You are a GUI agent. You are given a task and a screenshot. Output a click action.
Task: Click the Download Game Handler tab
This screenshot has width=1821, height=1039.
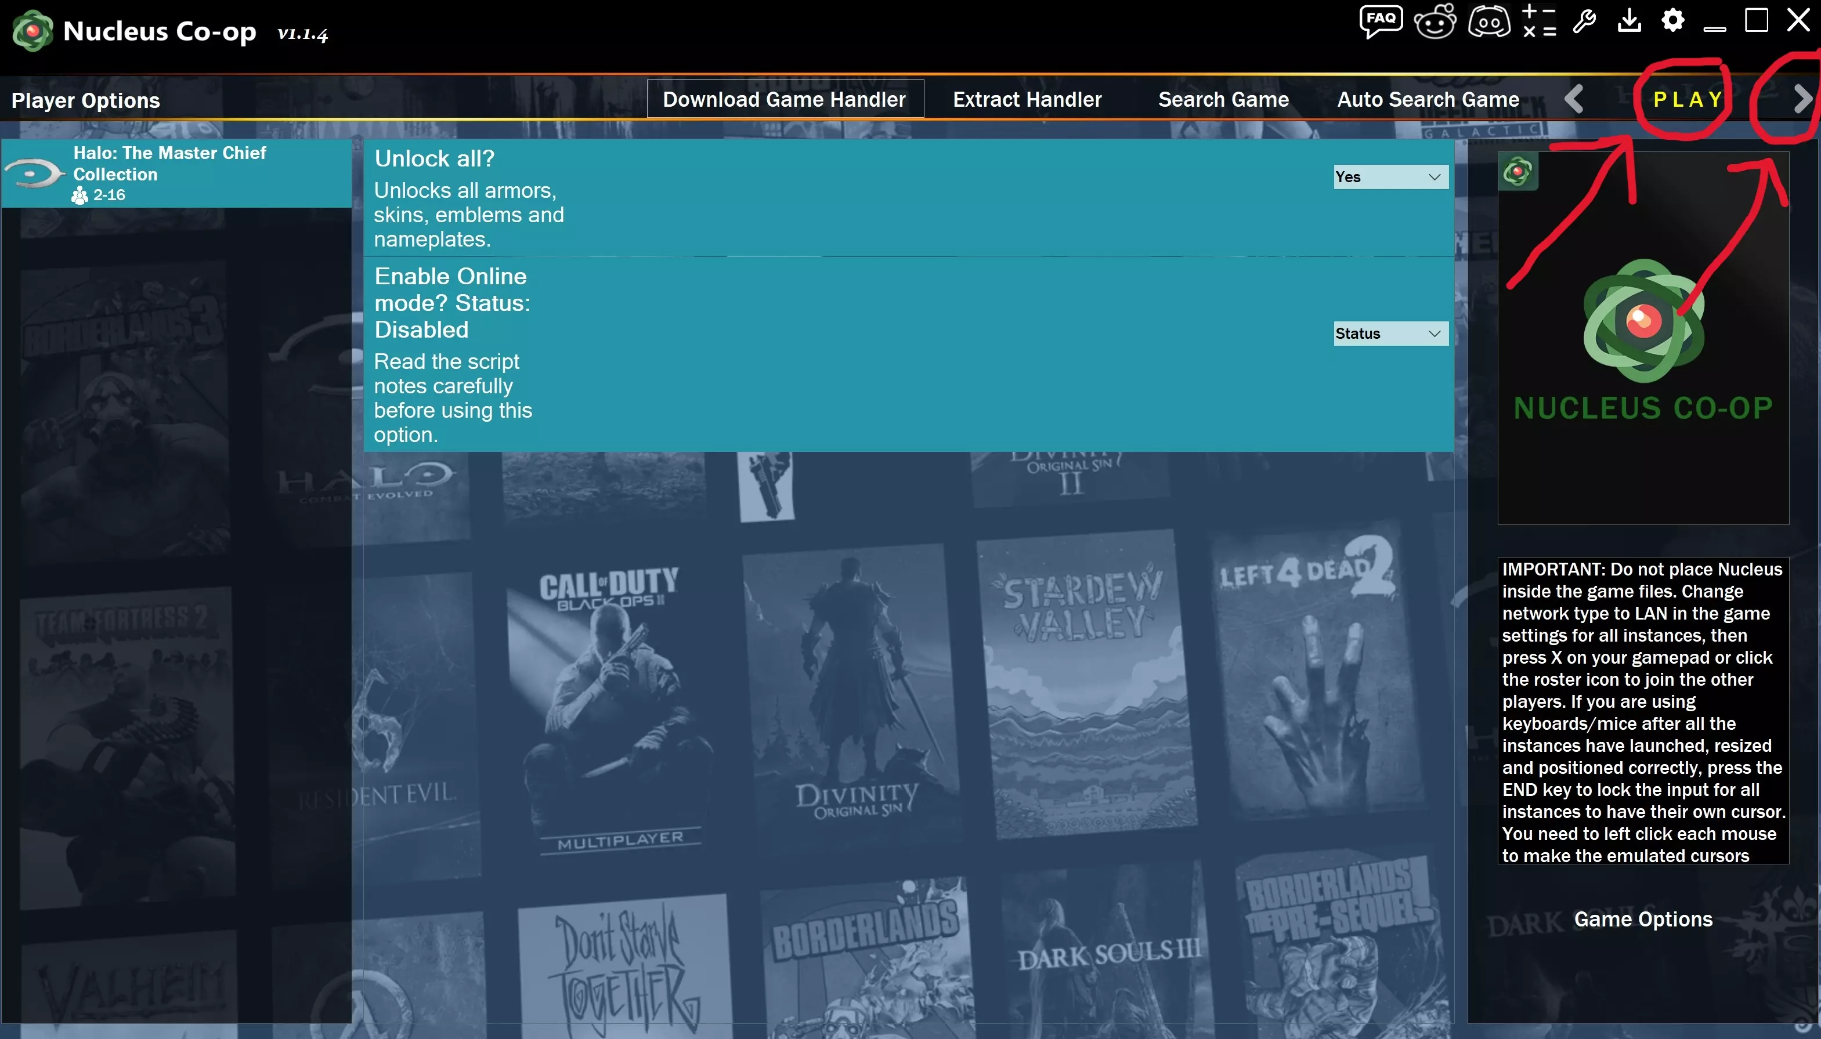785,99
